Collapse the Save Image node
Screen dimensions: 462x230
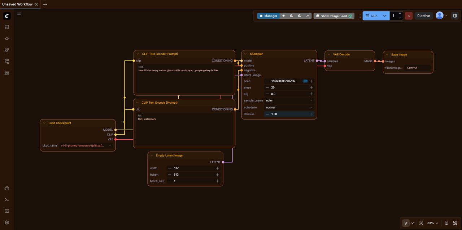(x=387, y=55)
